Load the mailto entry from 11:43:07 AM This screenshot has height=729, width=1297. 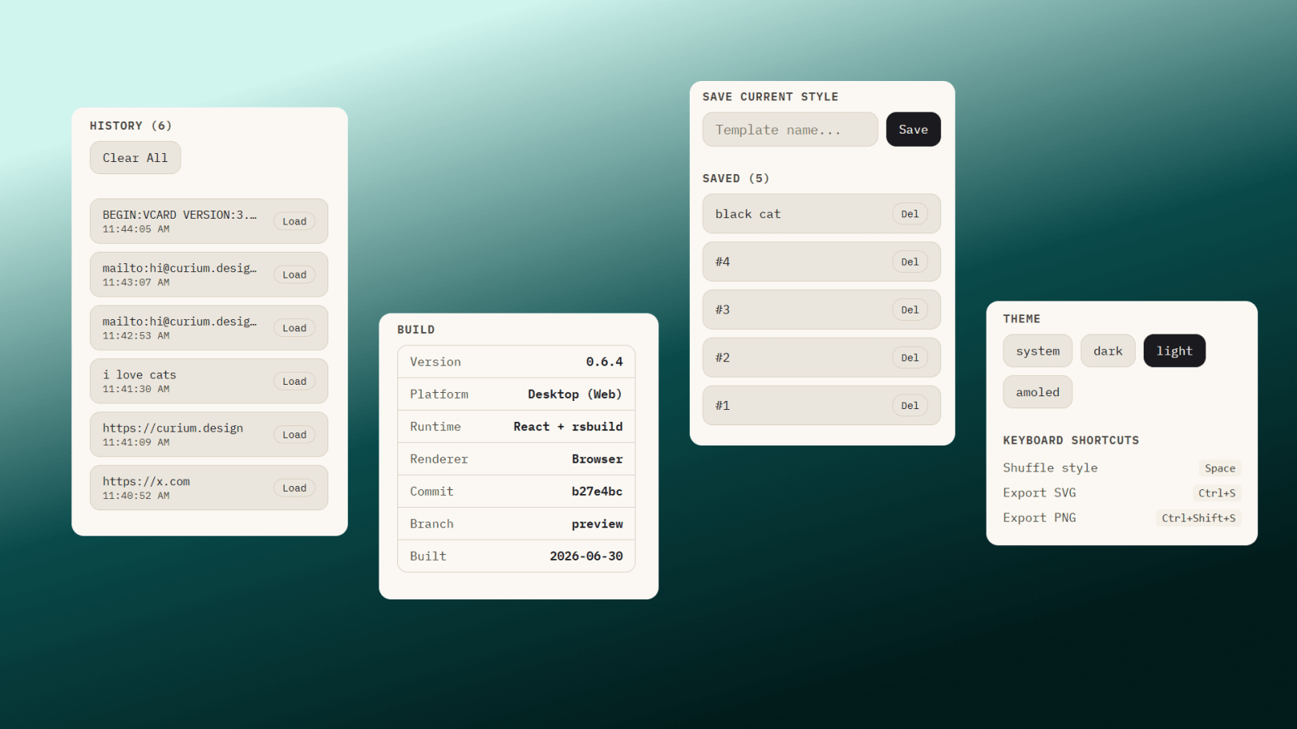pos(294,275)
